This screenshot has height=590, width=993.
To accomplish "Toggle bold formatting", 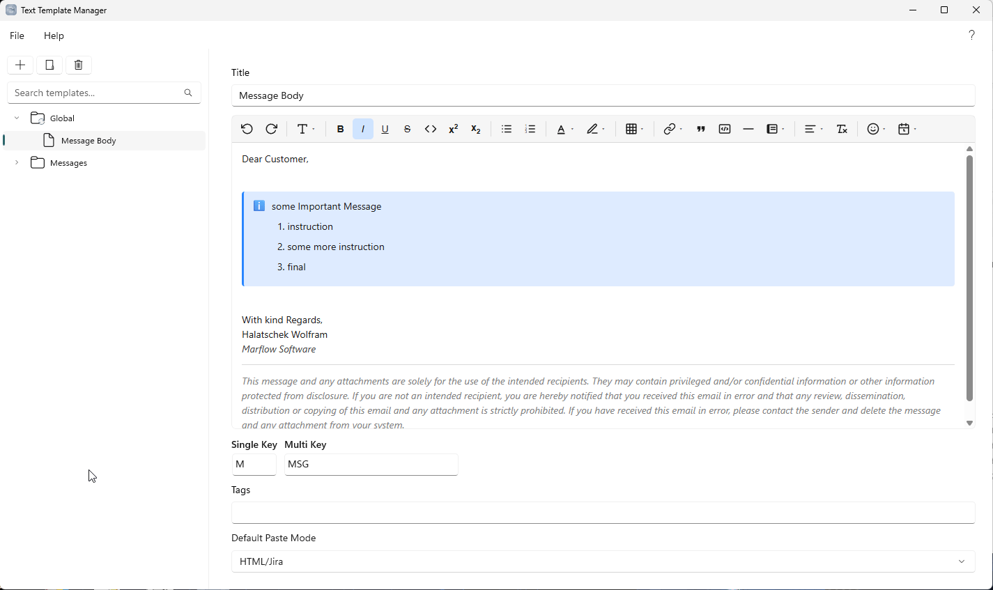I will [340, 129].
